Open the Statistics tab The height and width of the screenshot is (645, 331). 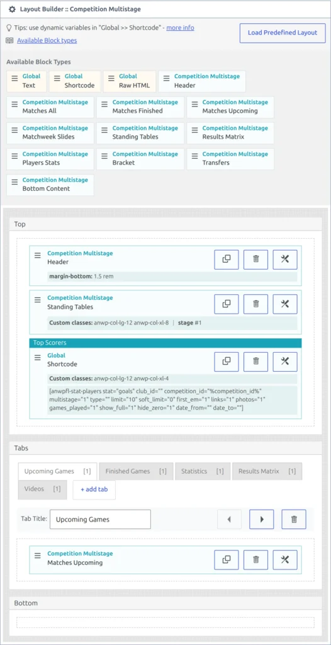(202, 471)
